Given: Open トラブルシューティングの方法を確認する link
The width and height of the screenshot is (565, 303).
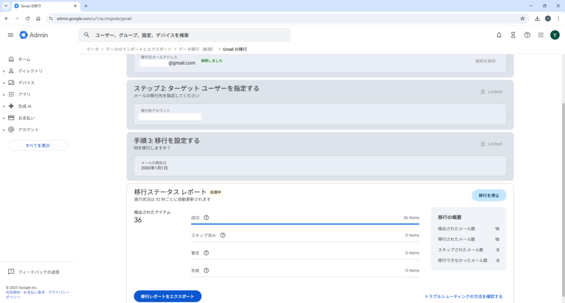Looking at the screenshot, I should (463, 296).
